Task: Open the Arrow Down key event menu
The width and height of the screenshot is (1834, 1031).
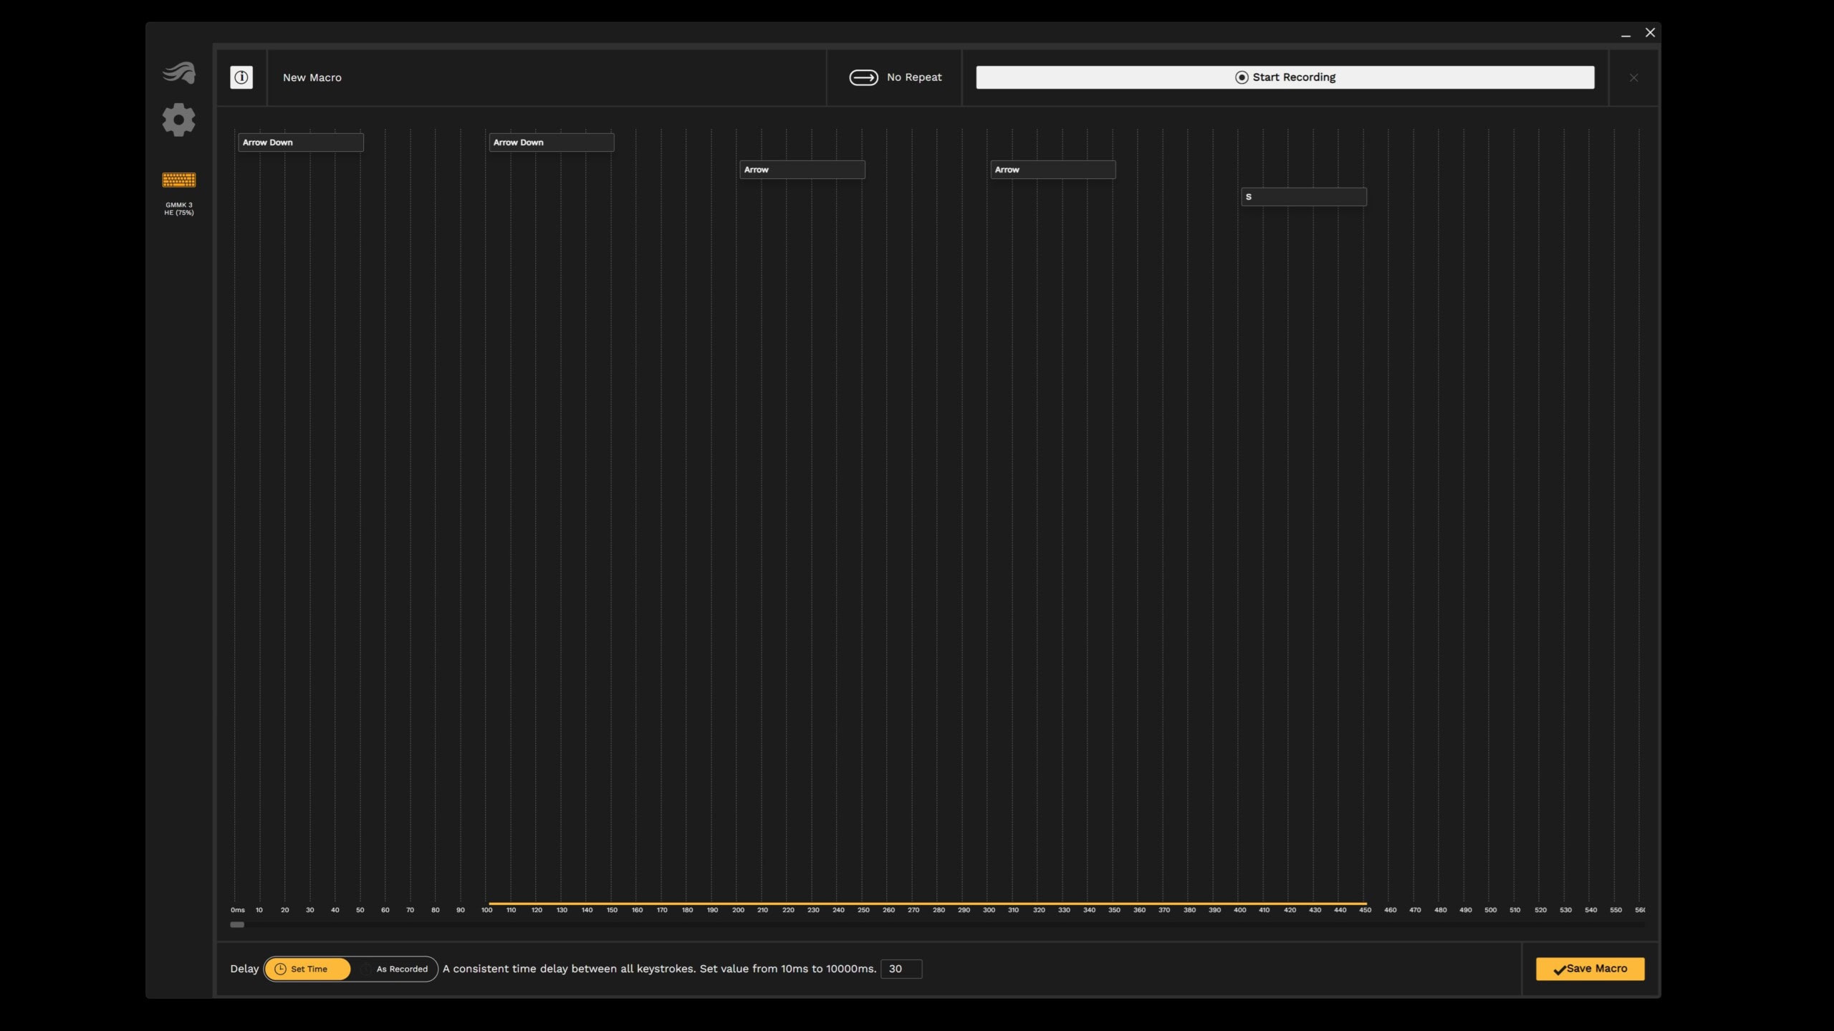Action: point(299,141)
